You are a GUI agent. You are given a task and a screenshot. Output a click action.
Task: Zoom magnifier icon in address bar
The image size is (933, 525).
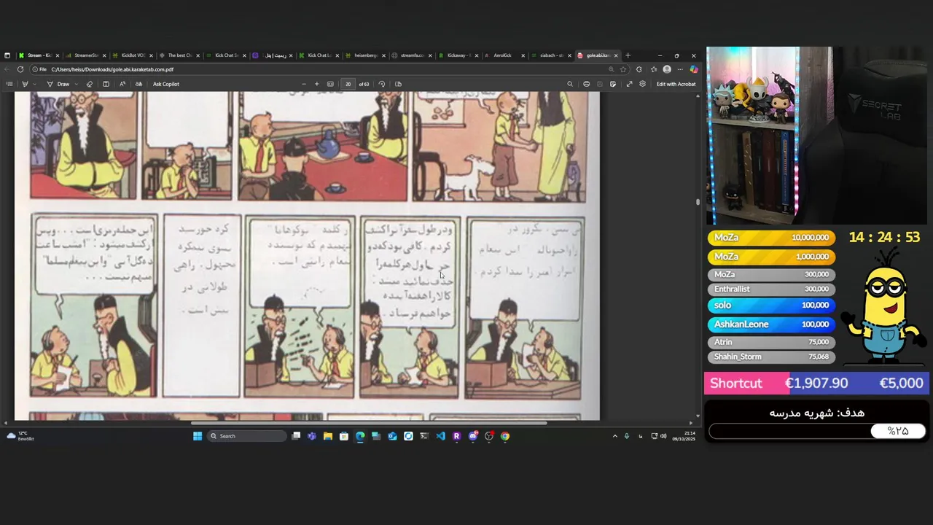coord(611,69)
